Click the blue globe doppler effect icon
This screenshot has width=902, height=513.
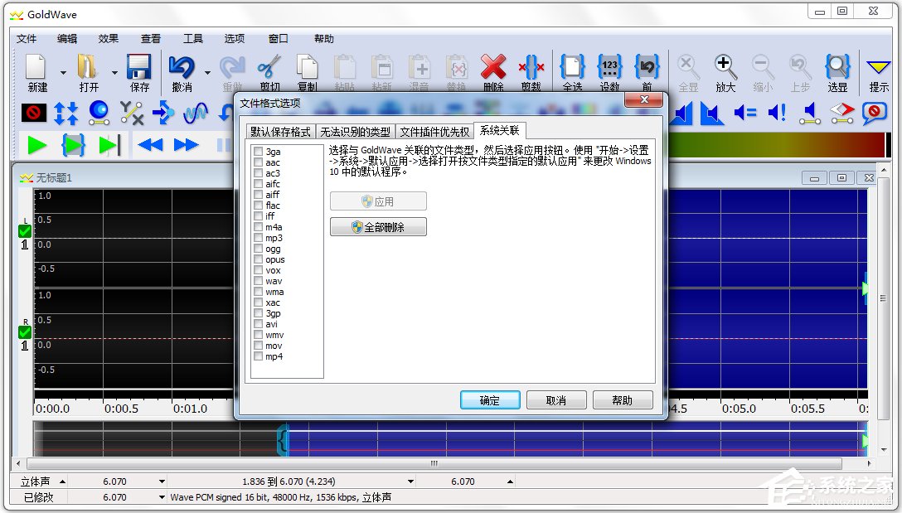99,113
